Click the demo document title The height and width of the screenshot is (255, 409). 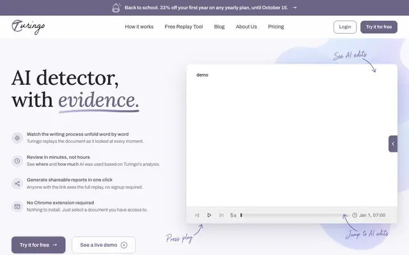click(202, 75)
